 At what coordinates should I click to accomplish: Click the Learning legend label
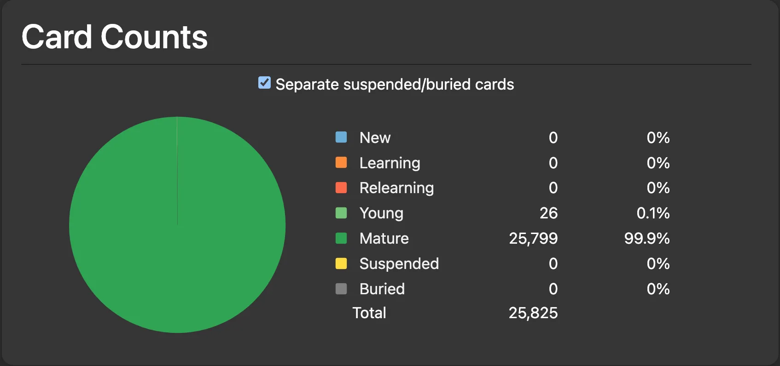(x=390, y=163)
